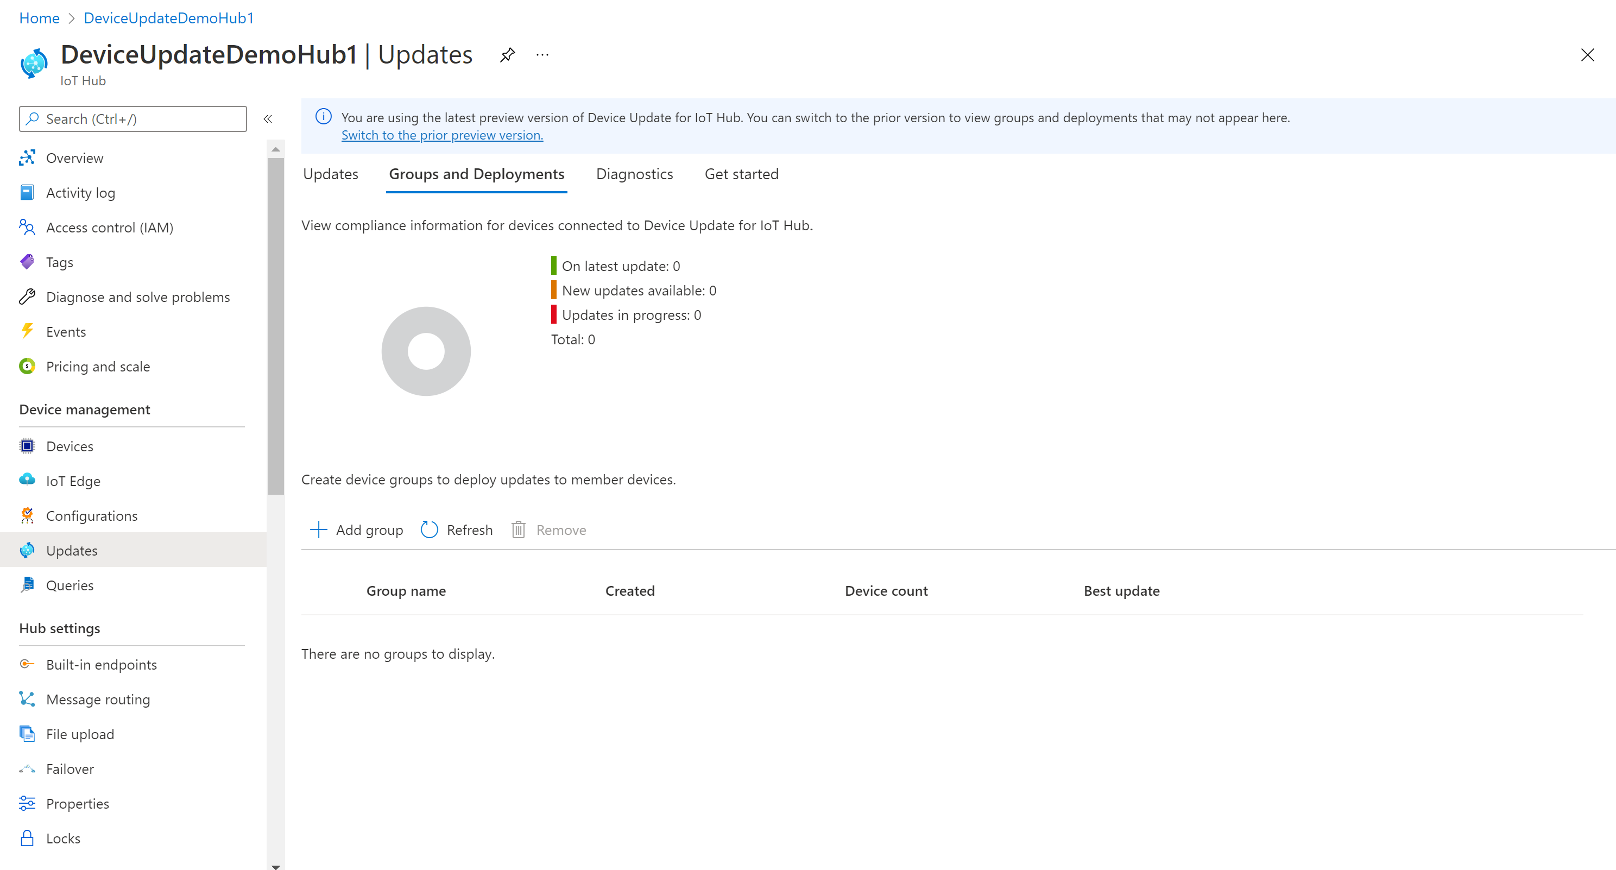Click the info icon in banner
This screenshot has height=870, width=1616.
coord(324,117)
